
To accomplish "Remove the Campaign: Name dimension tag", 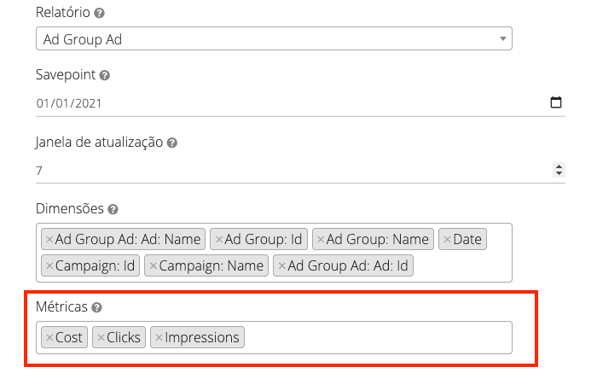I will [153, 266].
